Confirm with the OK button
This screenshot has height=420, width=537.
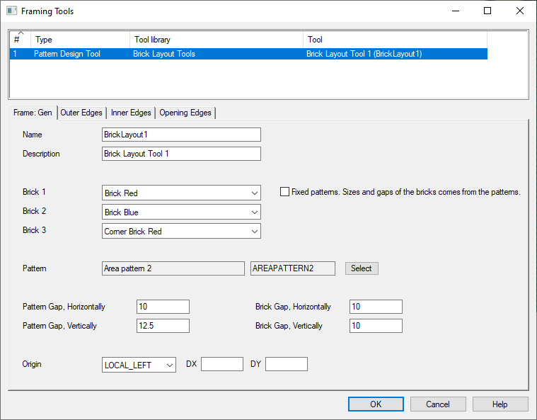[376, 404]
